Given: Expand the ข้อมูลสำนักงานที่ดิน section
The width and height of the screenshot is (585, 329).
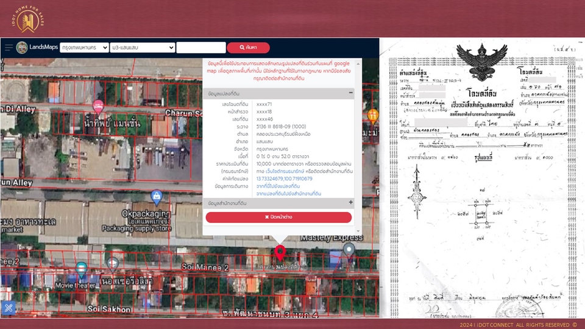Looking at the screenshot, I should [x=351, y=202].
